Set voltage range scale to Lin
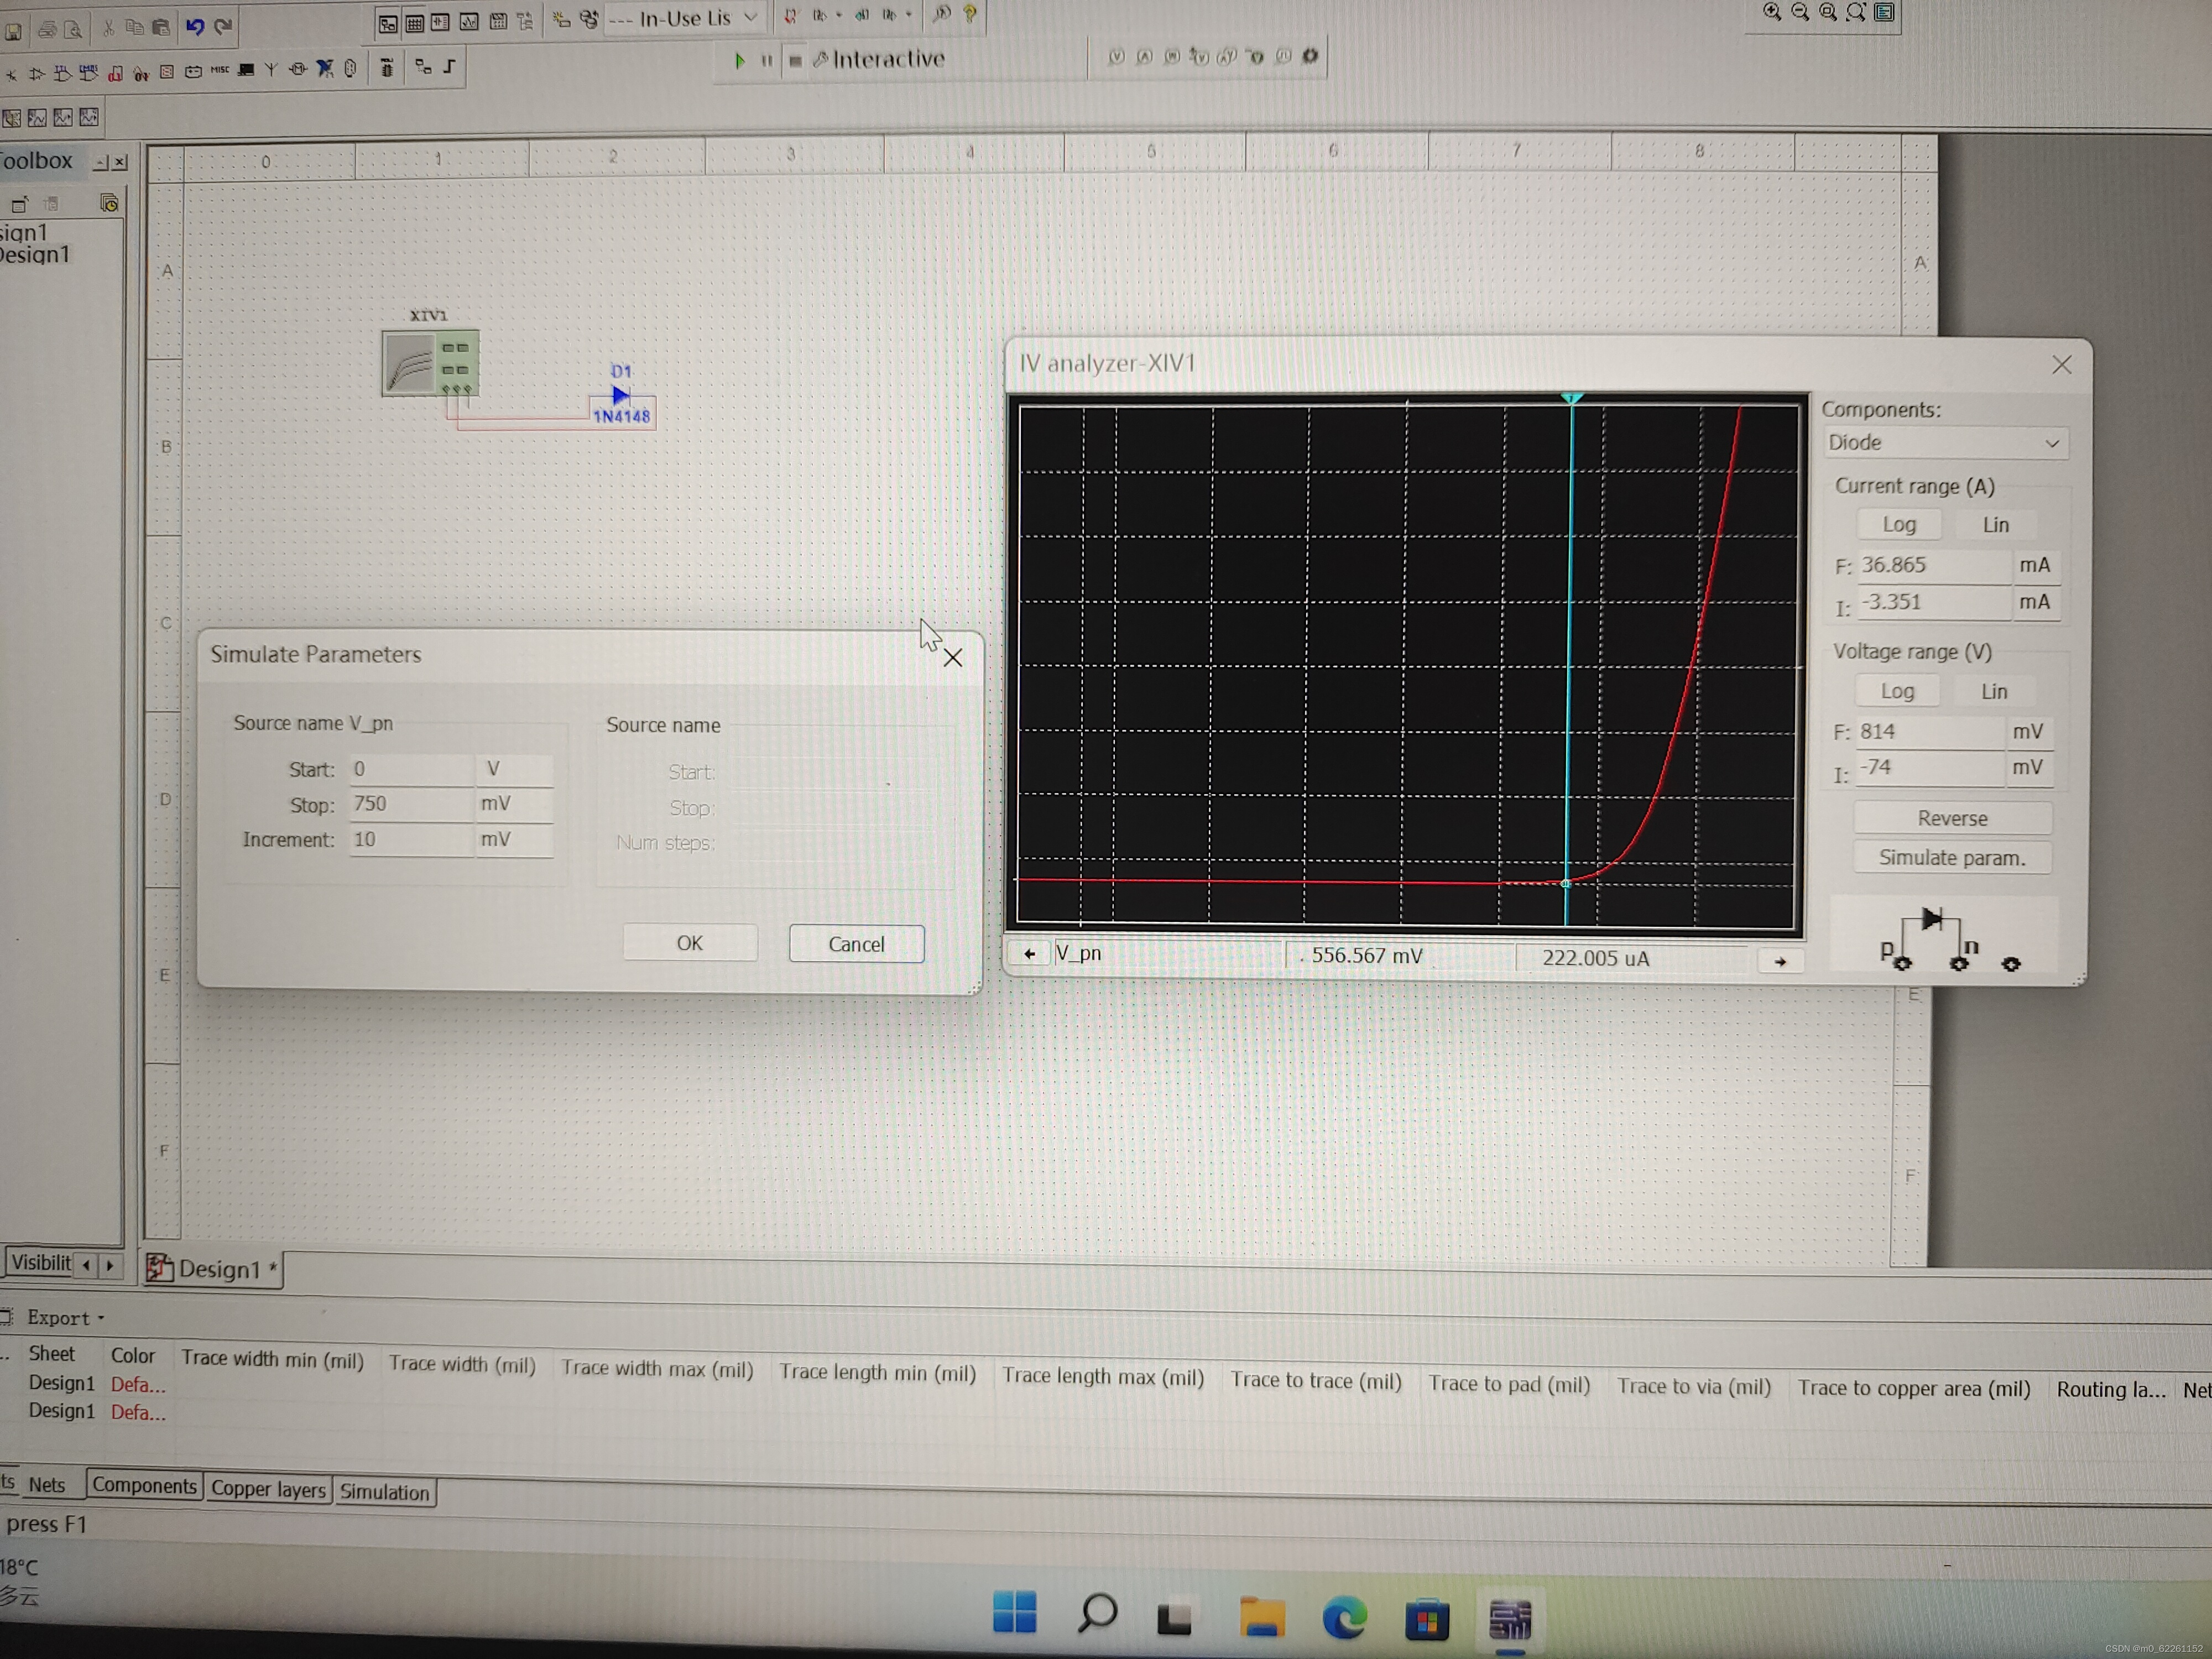Screen dimensions: 2212x1659 1994,691
